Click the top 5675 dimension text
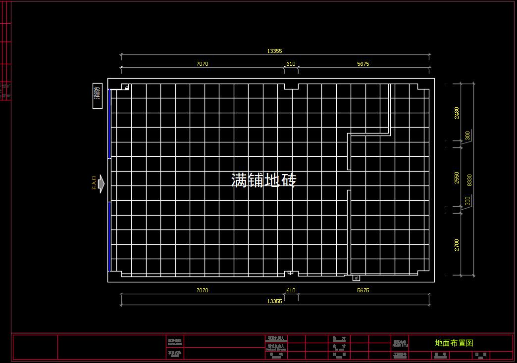The height and width of the screenshot is (363, 517). pyautogui.click(x=363, y=64)
